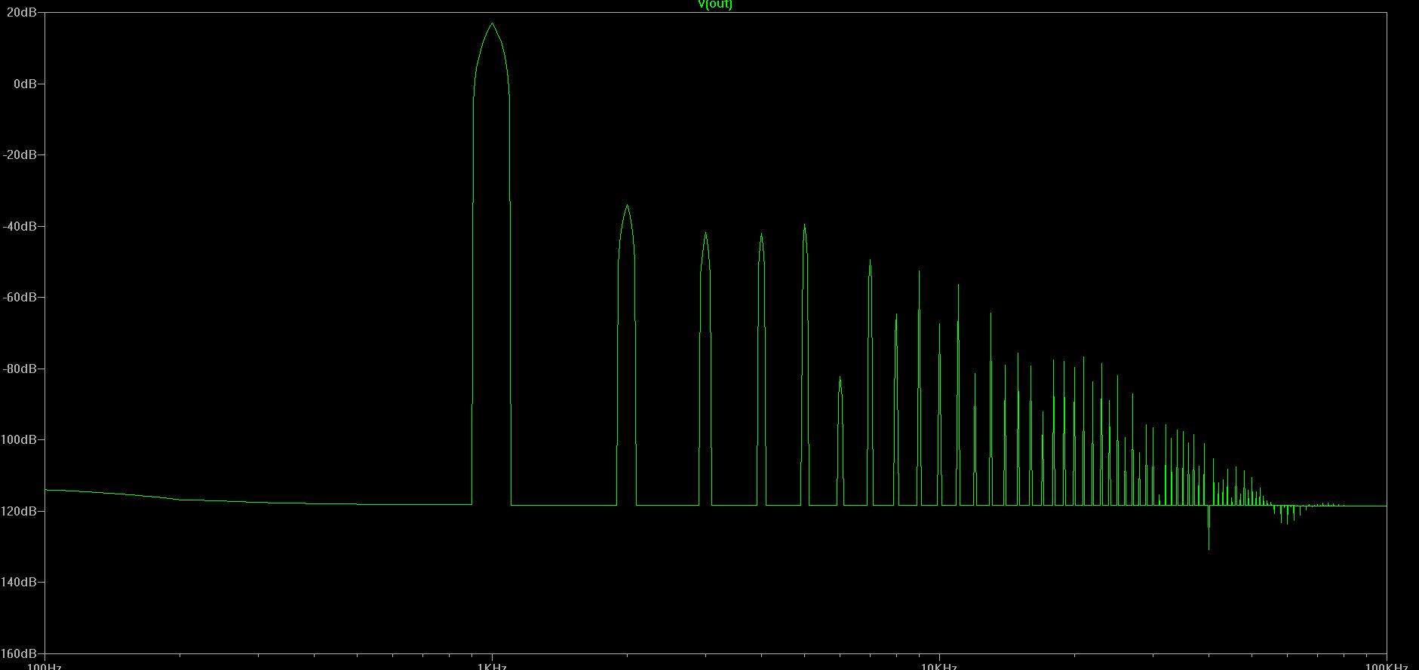Click the 100KHz frequency axis label
1419x670 pixels.
(1387, 666)
